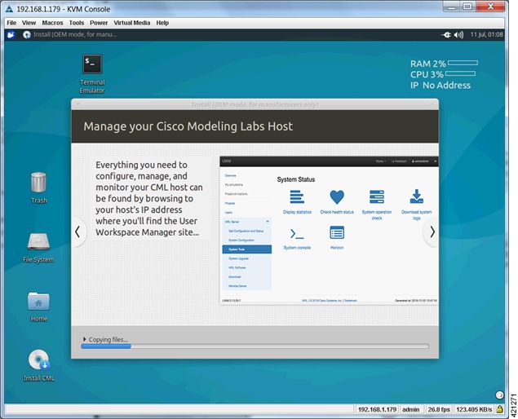Click the volume speaker tray icon
The height and width of the screenshot is (419, 518).
point(459,34)
